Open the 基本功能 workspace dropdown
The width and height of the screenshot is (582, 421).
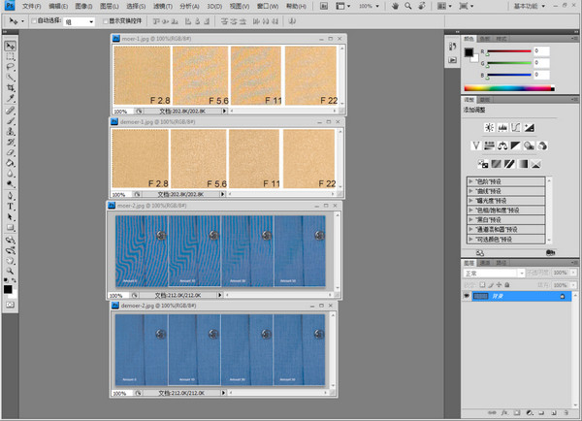pos(531,6)
